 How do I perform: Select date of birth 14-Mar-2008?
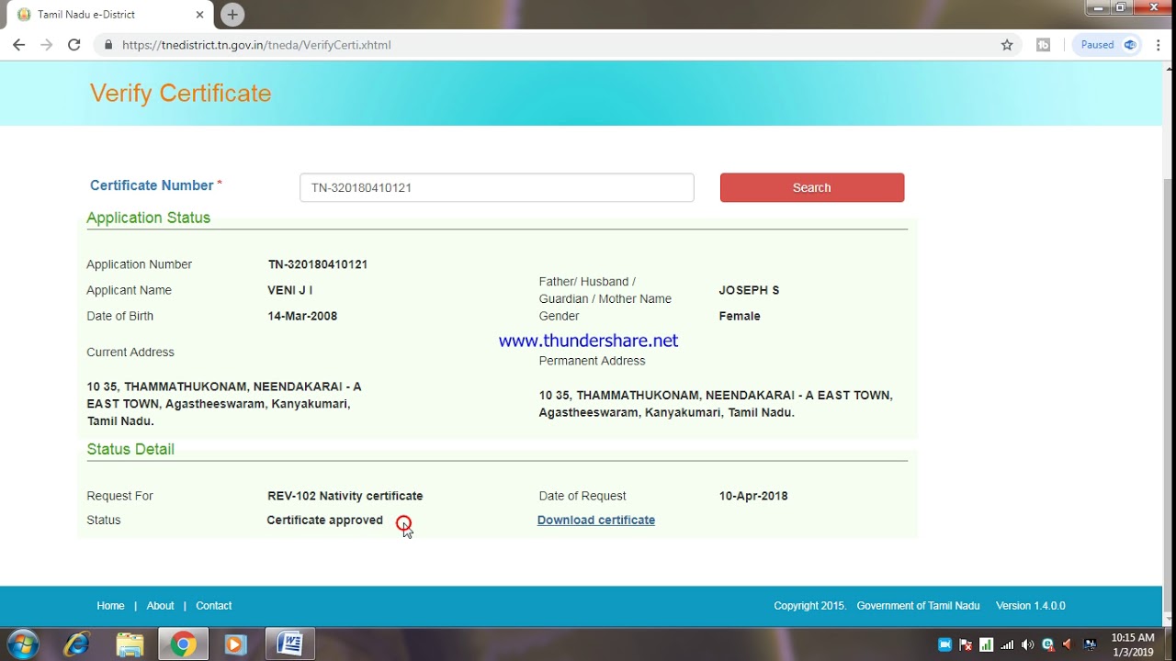[x=302, y=316]
